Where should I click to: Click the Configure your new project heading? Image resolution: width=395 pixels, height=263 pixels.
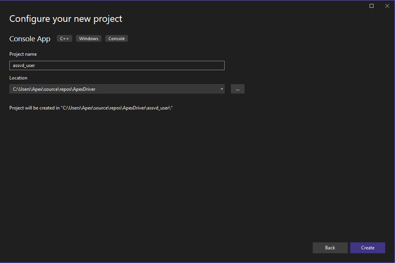(x=66, y=18)
